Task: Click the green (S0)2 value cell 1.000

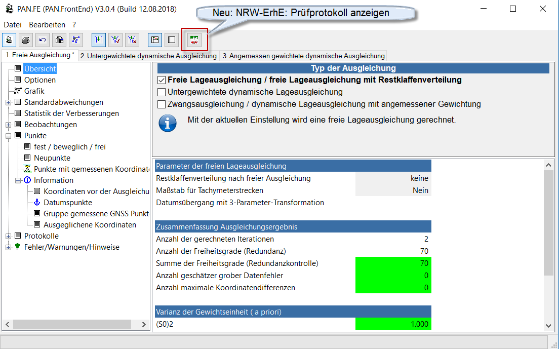Action: pyautogui.click(x=393, y=324)
